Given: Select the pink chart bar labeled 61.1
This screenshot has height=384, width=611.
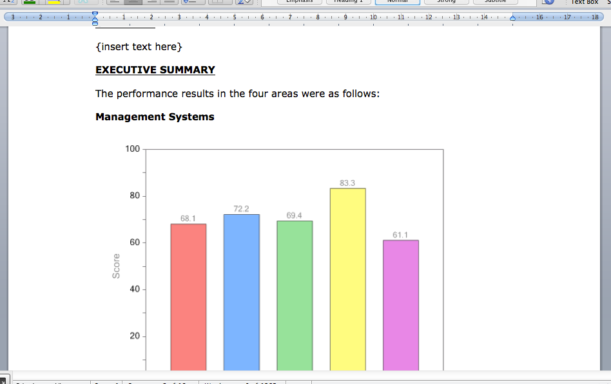Looking at the screenshot, I should (x=401, y=305).
